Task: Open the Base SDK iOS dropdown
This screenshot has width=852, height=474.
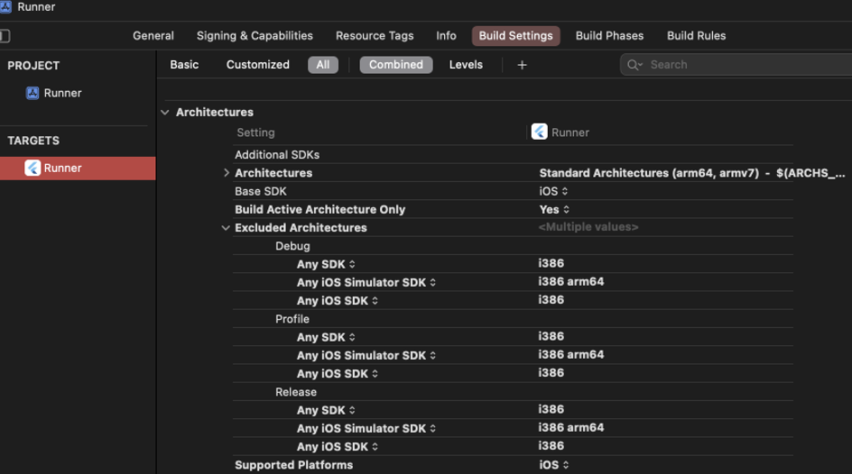Action: point(553,191)
